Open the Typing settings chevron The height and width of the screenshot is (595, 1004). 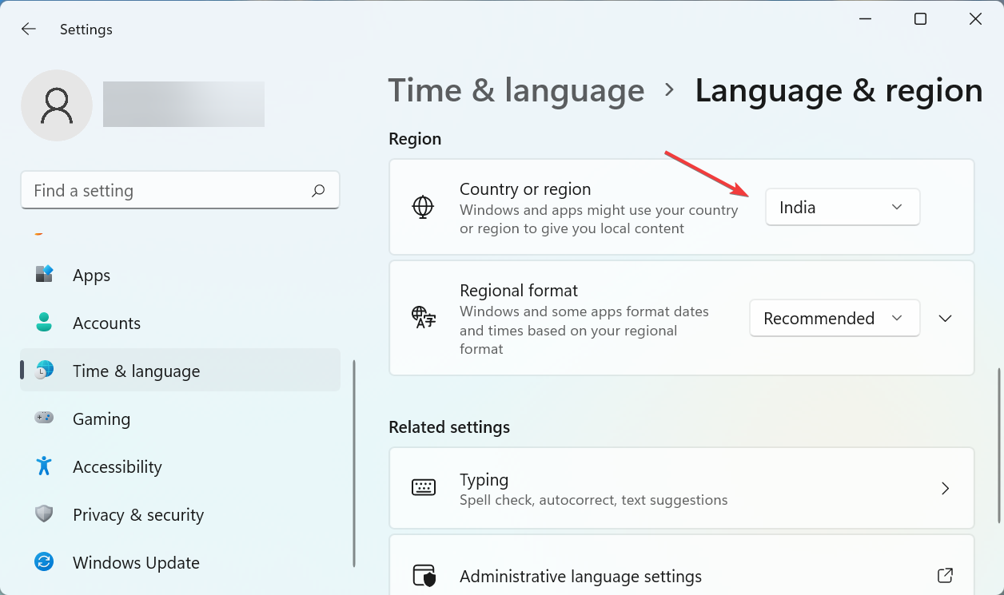pyautogui.click(x=946, y=488)
